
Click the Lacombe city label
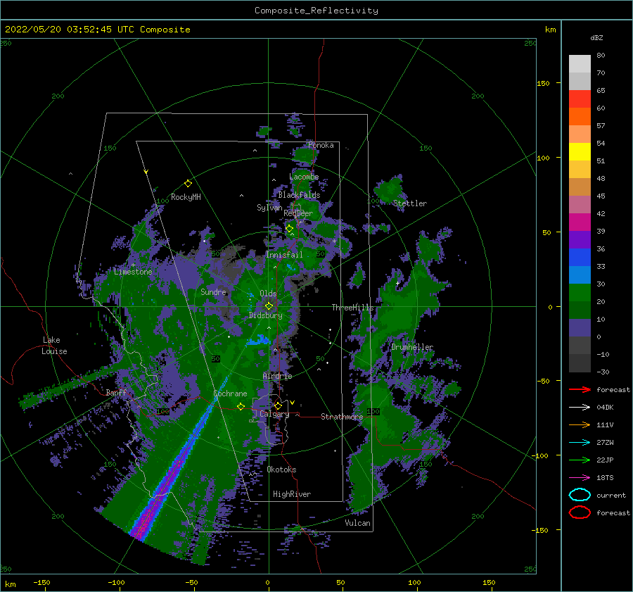(304, 177)
